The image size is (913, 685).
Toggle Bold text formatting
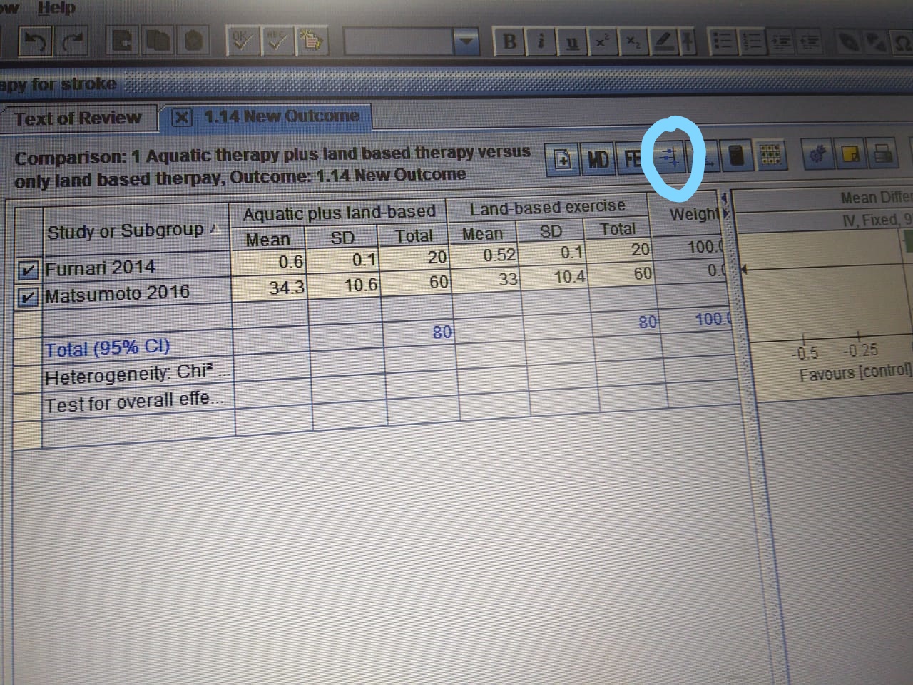[x=509, y=42]
